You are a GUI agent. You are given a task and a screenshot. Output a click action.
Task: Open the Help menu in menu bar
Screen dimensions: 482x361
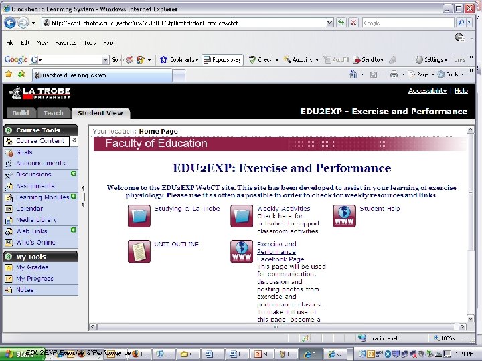pyautogui.click(x=108, y=43)
